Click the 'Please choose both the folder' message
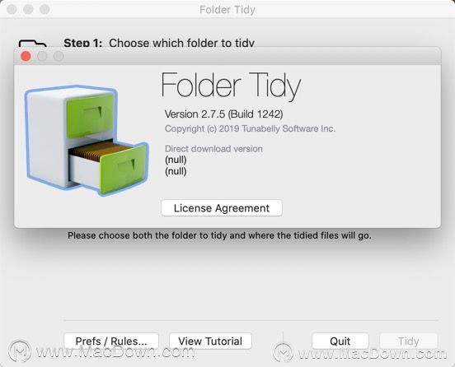The width and height of the screenshot is (455, 367). [x=219, y=235]
